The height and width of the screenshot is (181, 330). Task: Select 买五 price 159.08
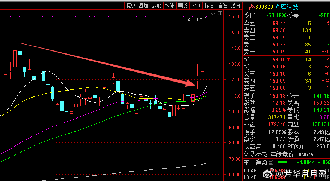tap(278, 88)
